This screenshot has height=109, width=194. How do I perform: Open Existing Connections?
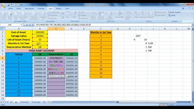pyautogui.click(x=34, y=15)
